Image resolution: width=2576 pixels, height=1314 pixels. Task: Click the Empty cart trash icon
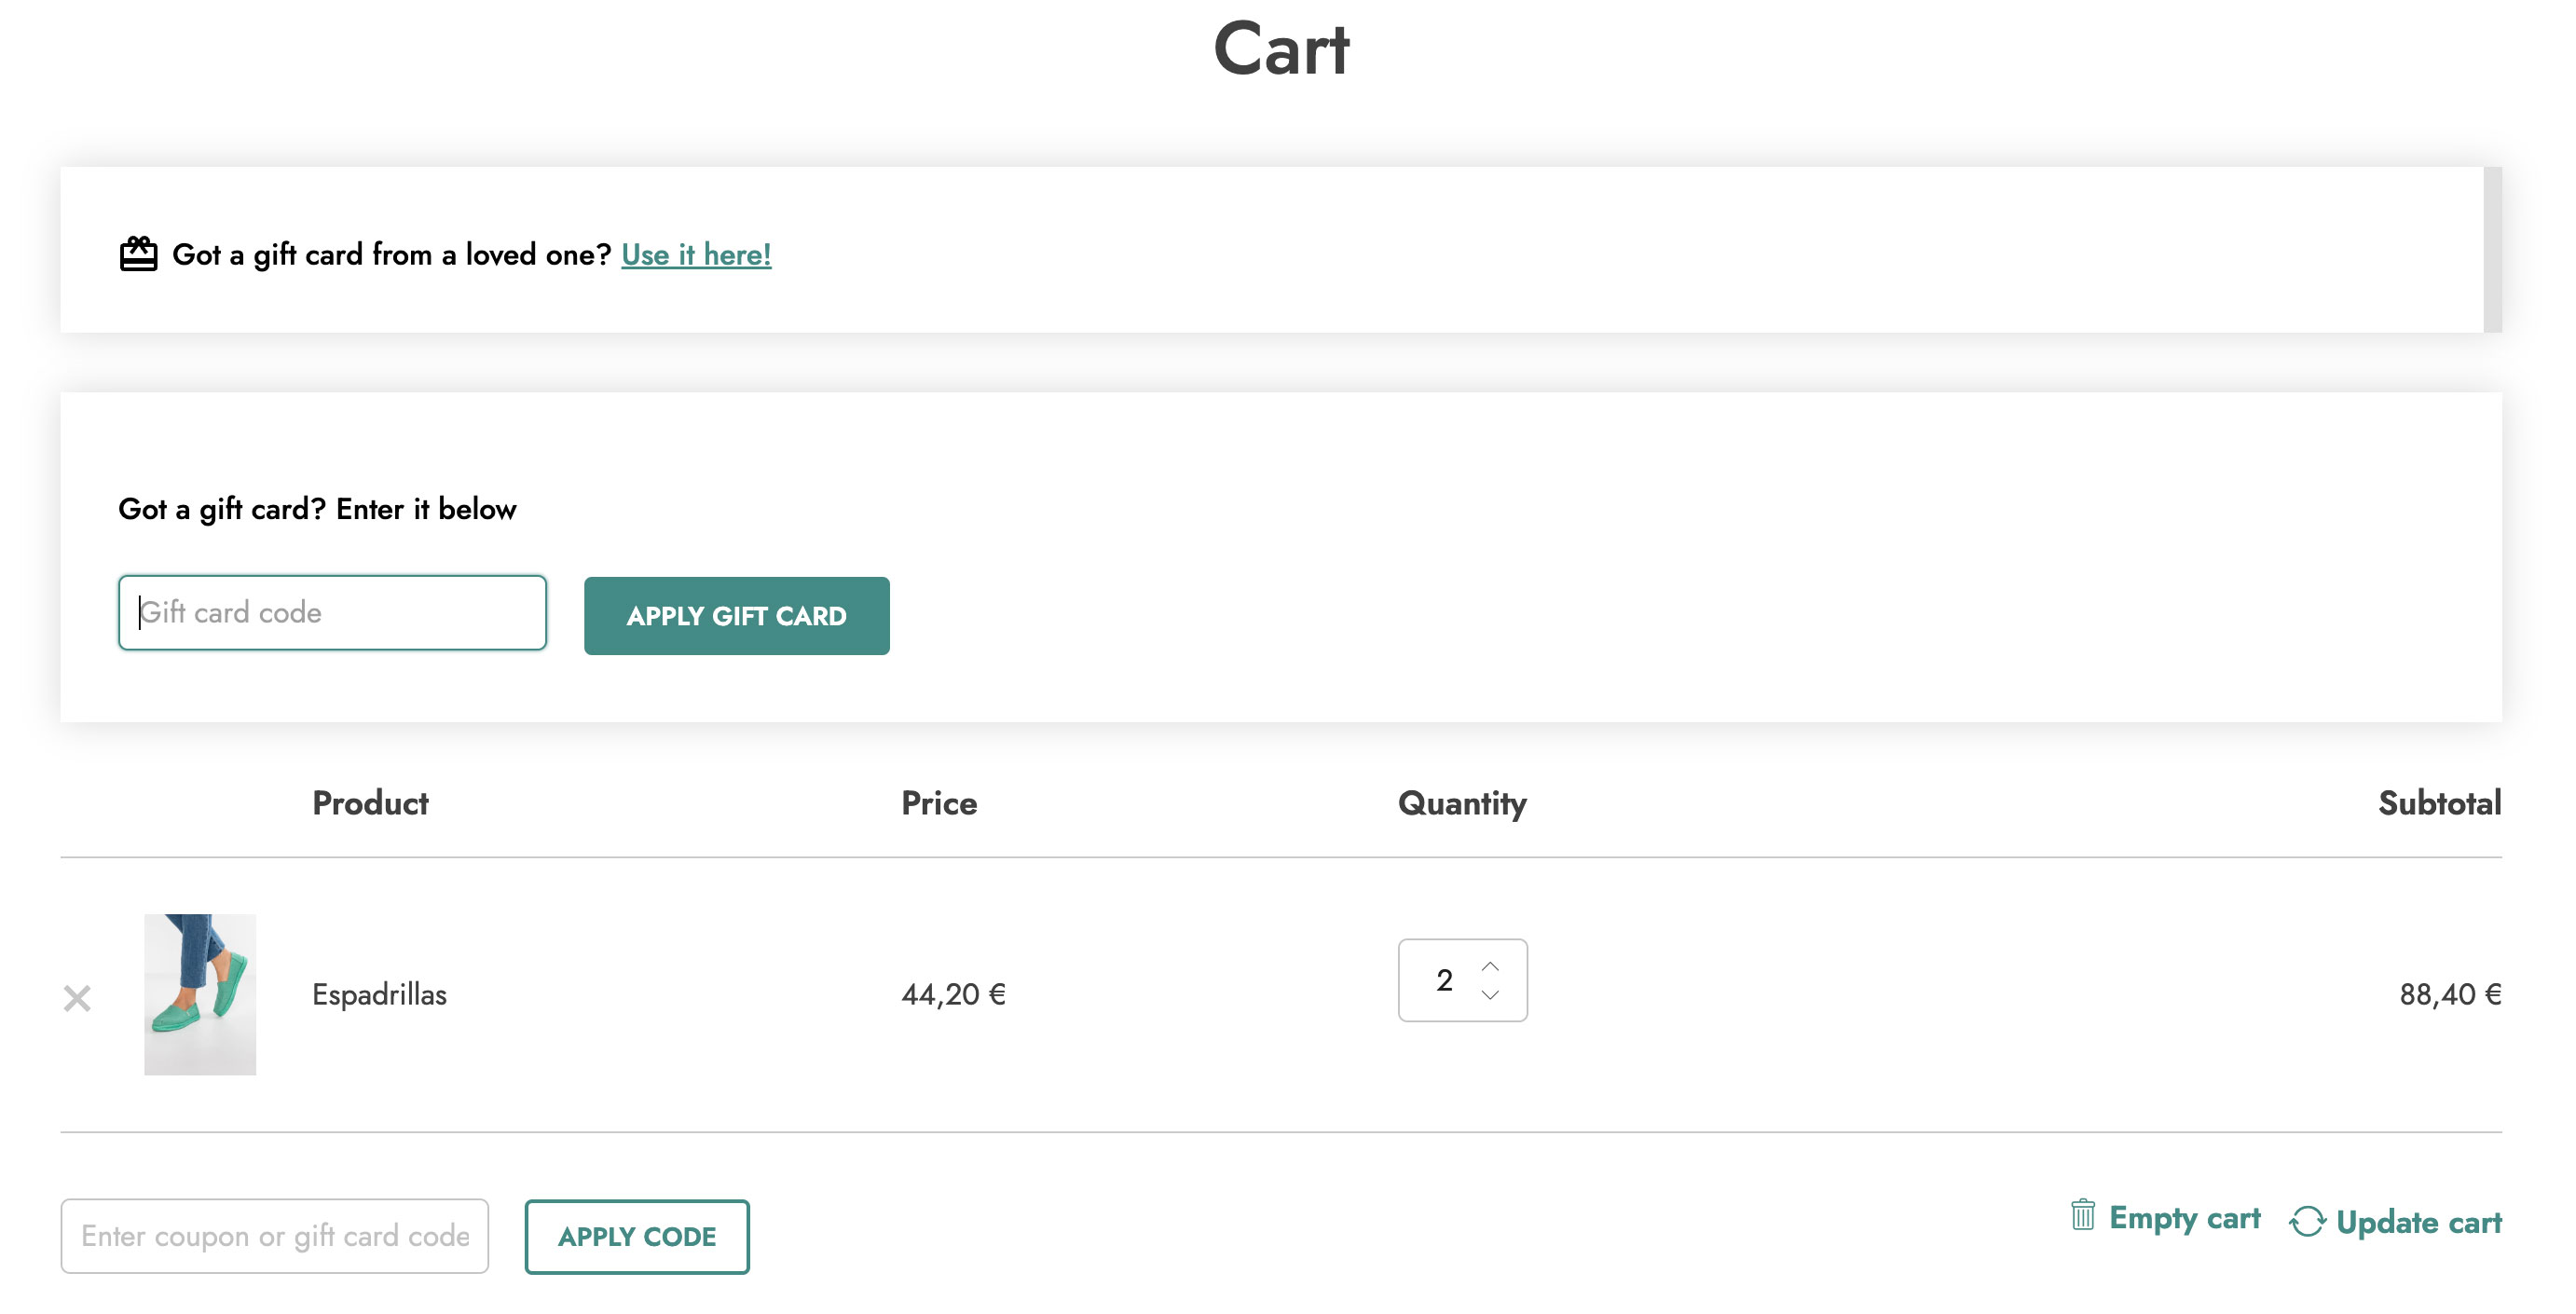click(x=2082, y=1215)
